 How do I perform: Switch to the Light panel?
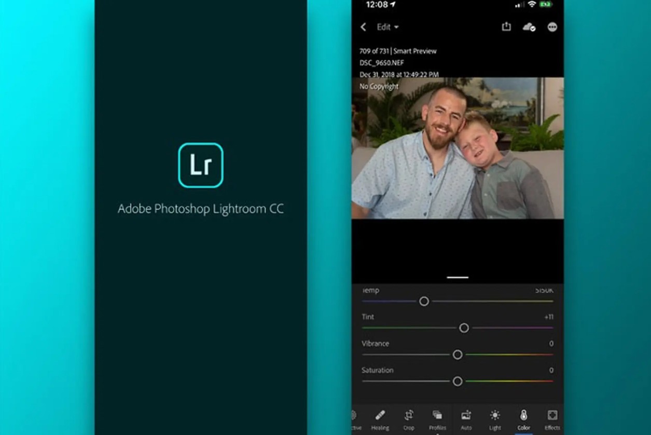pyautogui.click(x=495, y=418)
